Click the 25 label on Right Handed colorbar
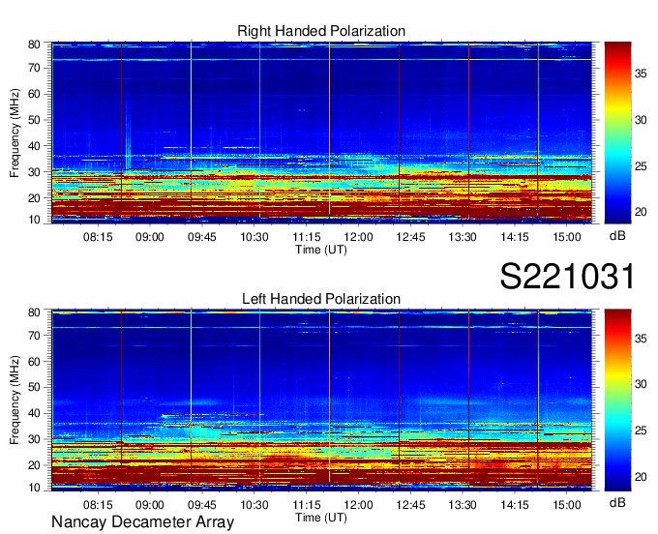 641,166
